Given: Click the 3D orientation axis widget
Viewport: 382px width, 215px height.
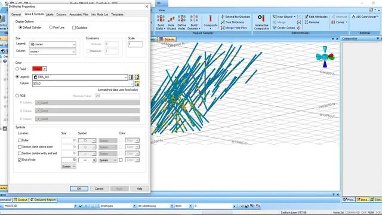Looking at the screenshot, I should (325, 57).
